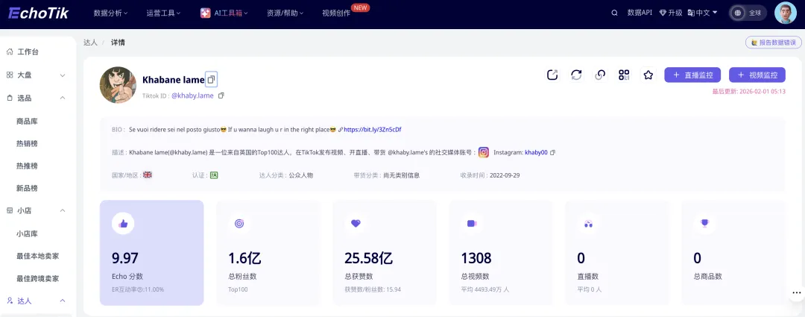Click the copy link chain icon

pos(600,75)
